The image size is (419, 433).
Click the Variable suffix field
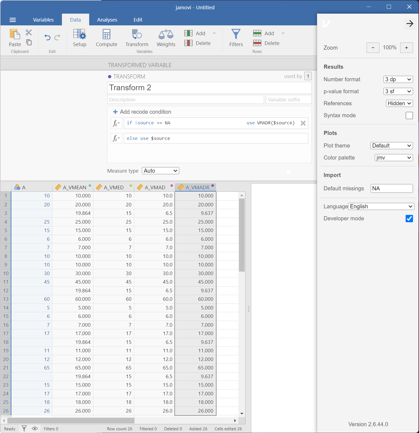click(289, 100)
